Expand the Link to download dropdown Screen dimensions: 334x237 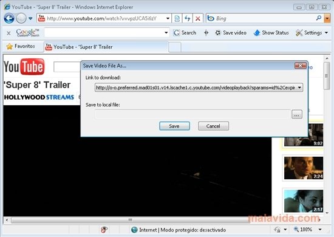(299, 88)
